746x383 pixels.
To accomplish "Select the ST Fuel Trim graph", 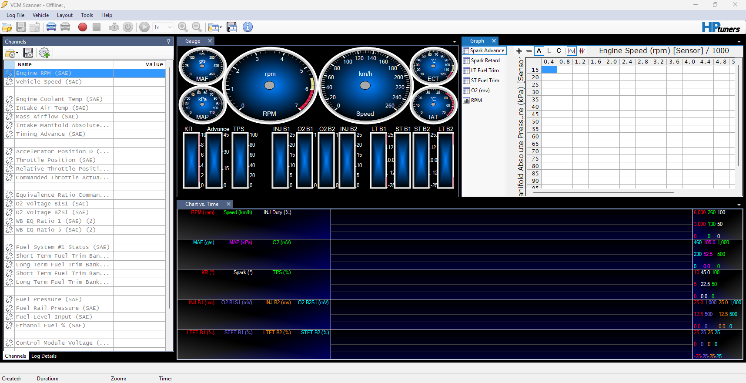I will [x=481, y=81].
